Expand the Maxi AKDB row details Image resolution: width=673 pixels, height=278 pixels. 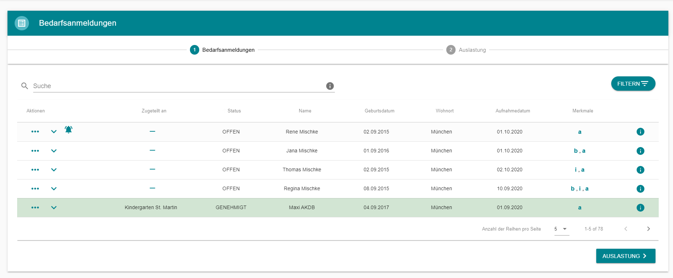(54, 208)
